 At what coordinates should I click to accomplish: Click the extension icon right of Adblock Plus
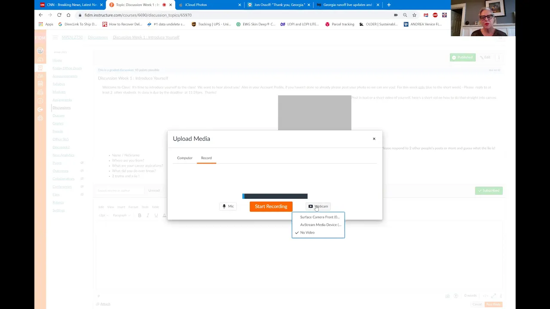(x=444, y=15)
